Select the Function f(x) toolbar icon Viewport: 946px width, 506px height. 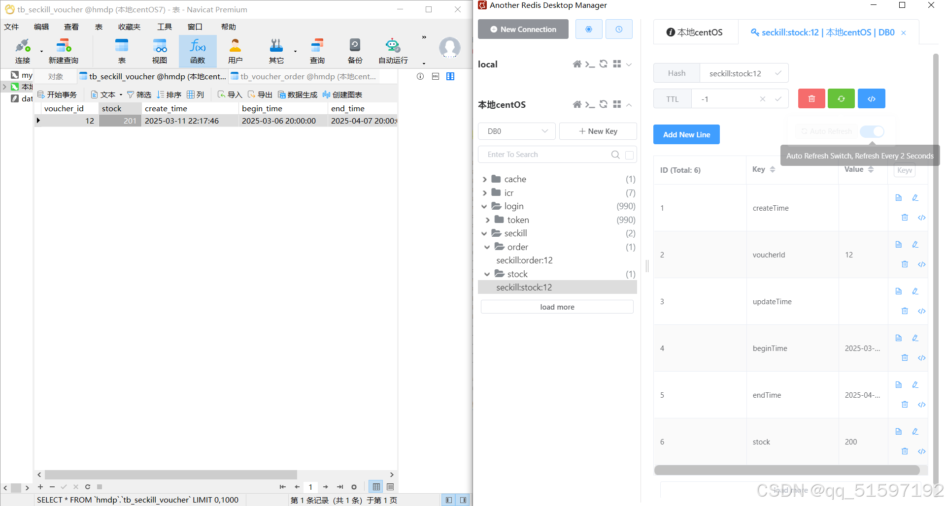(x=198, y=51)
